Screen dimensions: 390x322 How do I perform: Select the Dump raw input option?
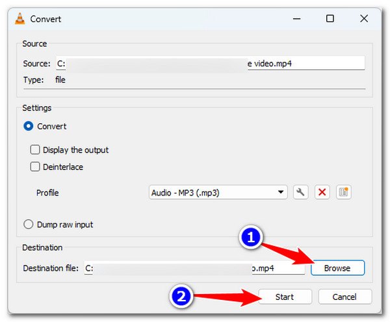pyautogui.click(x=29, y=224)
